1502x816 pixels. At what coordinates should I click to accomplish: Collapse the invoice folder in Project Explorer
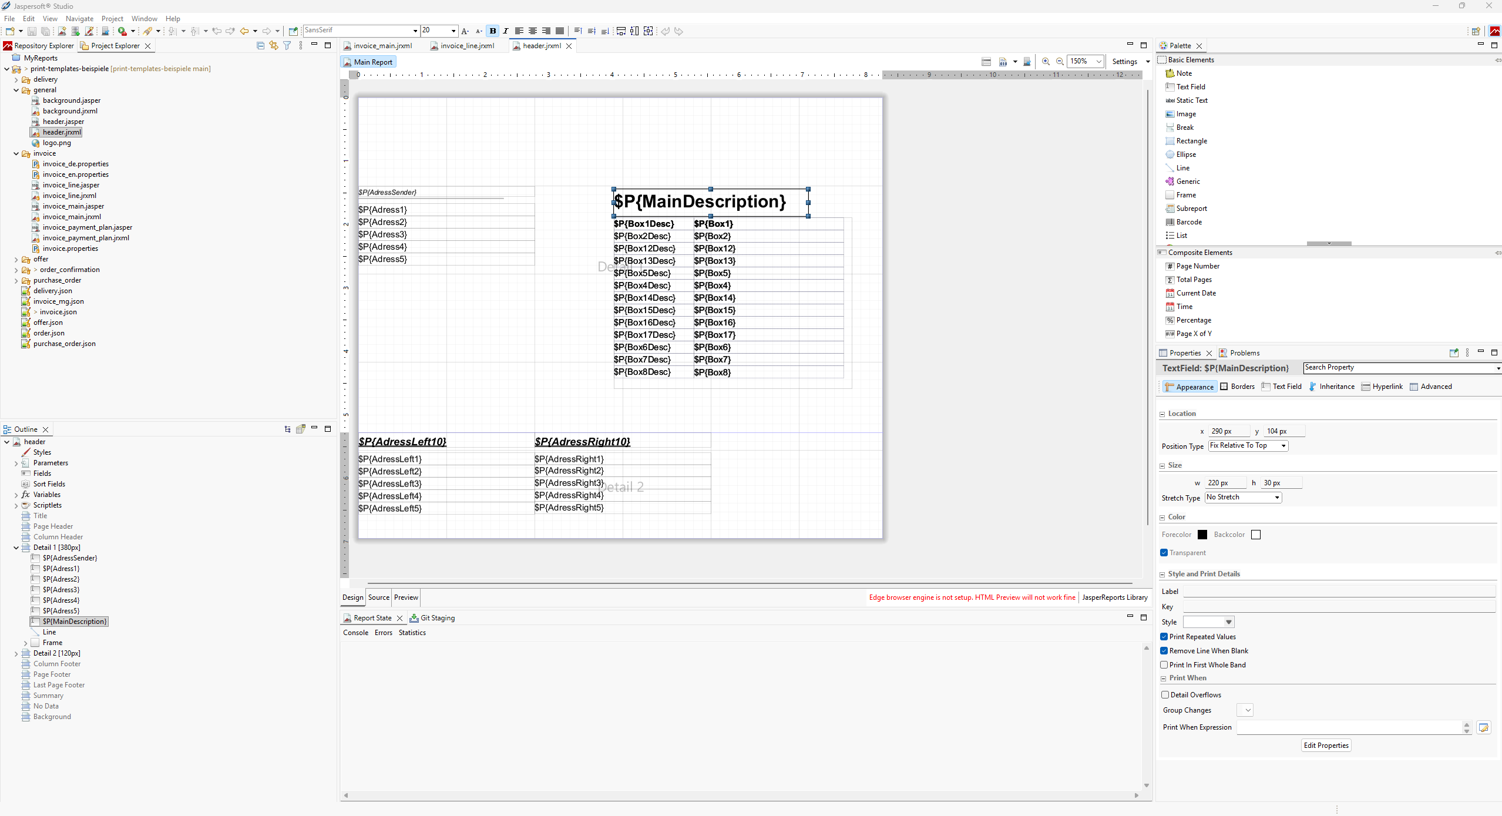pyautogui.click(x=16, y=154)
